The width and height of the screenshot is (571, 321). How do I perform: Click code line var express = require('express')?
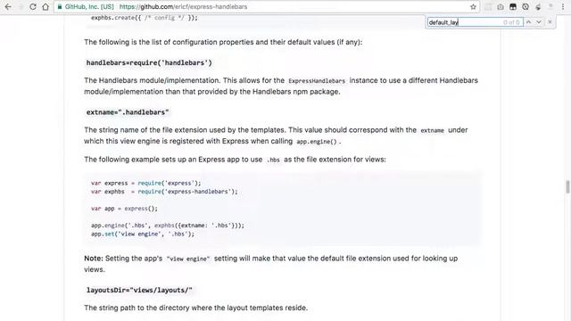[145, 183]
